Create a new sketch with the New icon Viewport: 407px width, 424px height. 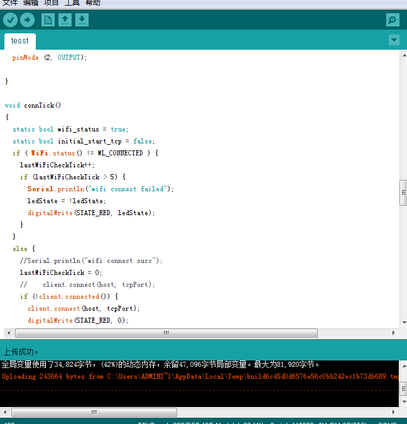48,20
